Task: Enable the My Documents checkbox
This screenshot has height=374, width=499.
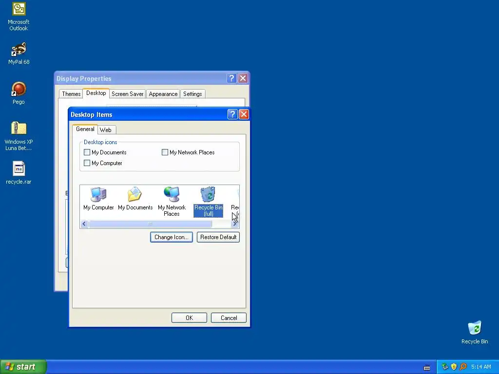Action: point(87,152)
